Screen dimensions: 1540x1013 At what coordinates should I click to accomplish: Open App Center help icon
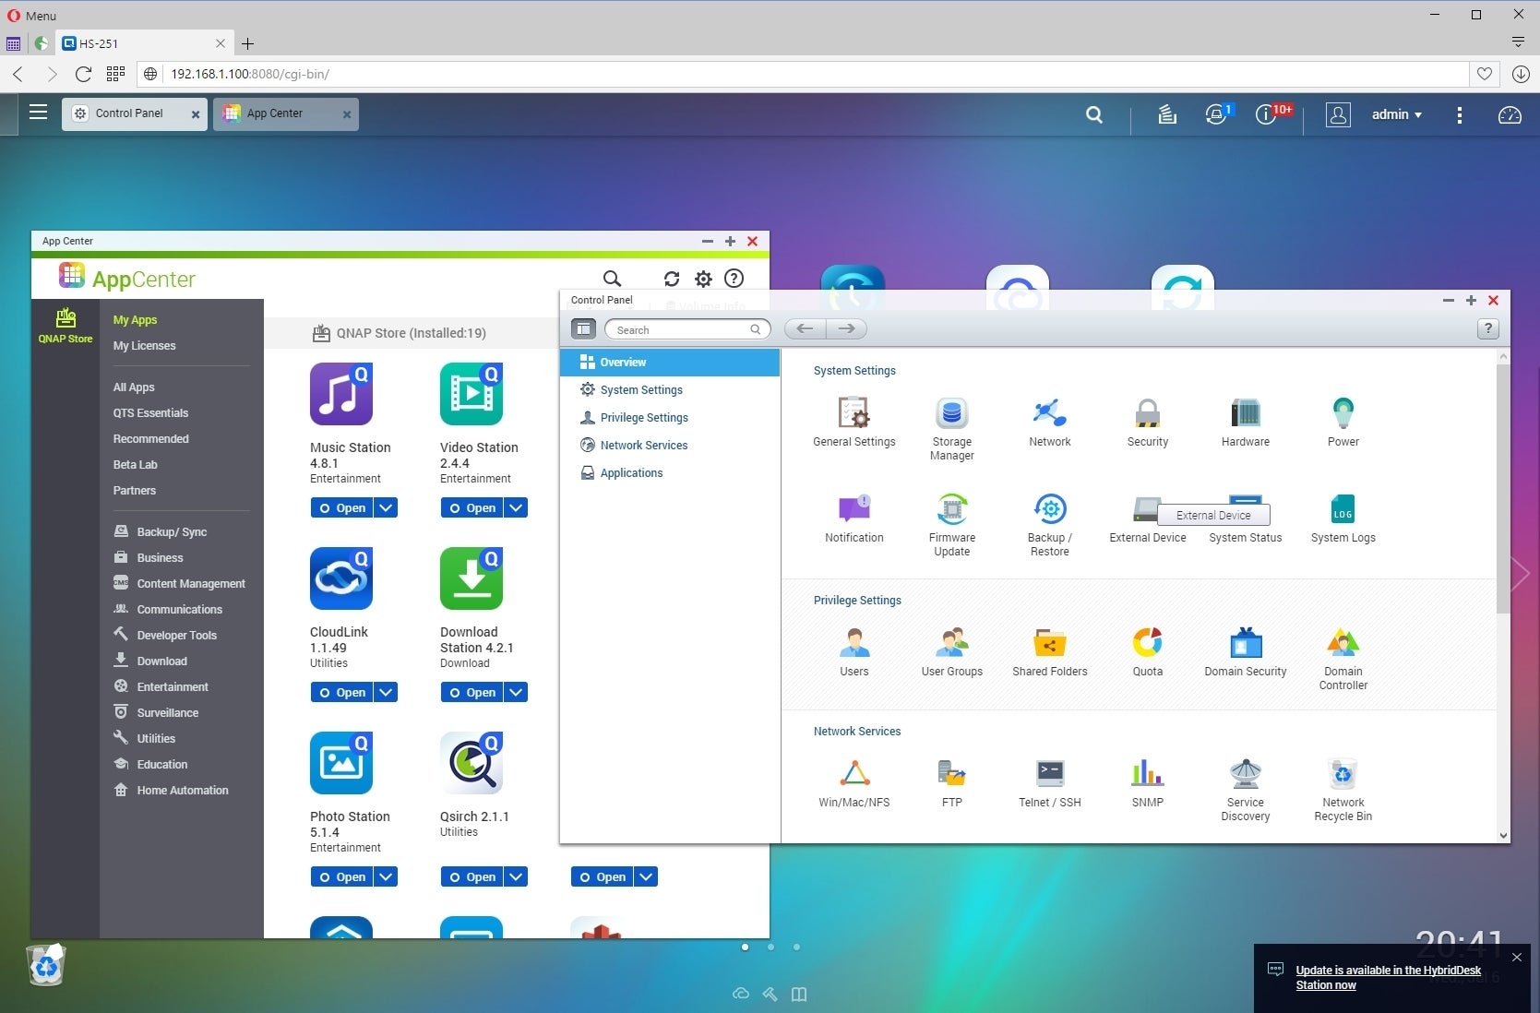[x=734, y=279]
